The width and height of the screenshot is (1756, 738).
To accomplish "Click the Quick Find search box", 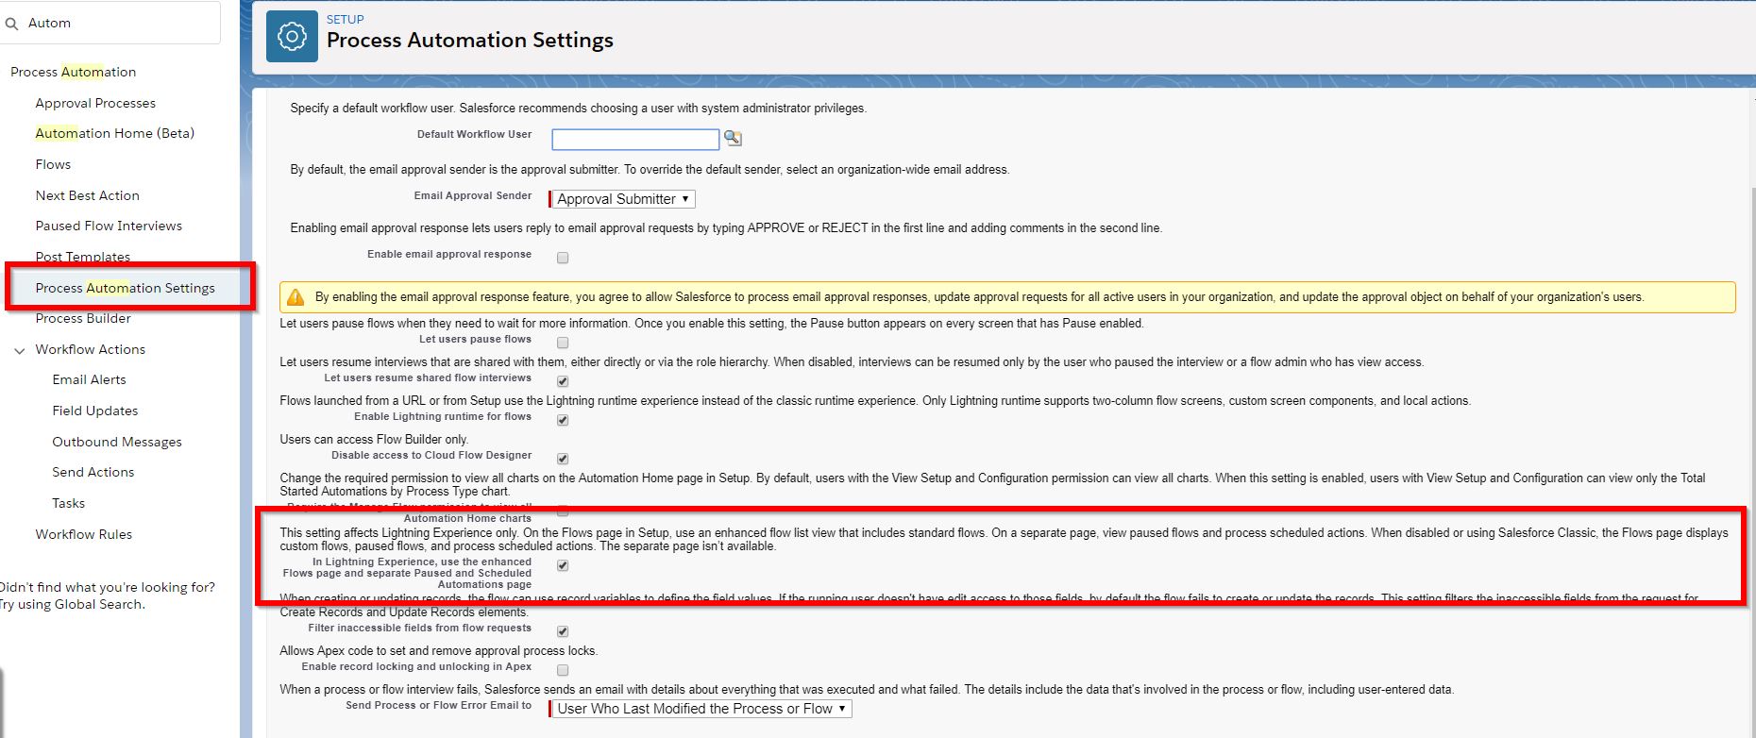I will pyautogui.click(x=110, y=23).
